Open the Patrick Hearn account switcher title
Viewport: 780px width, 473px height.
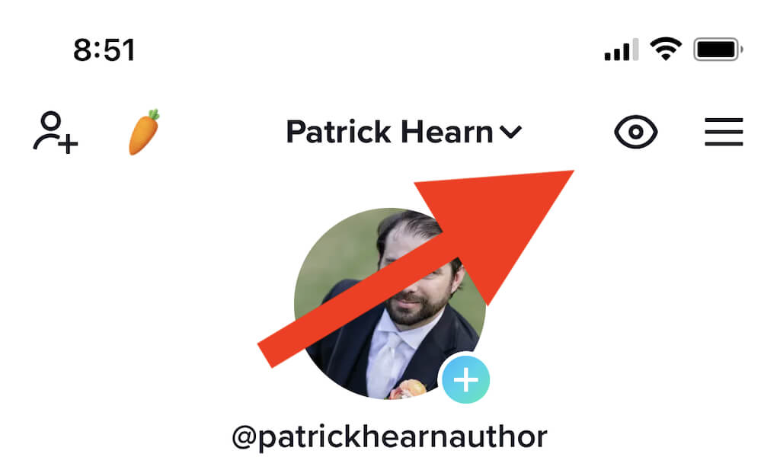coord(404,132)
